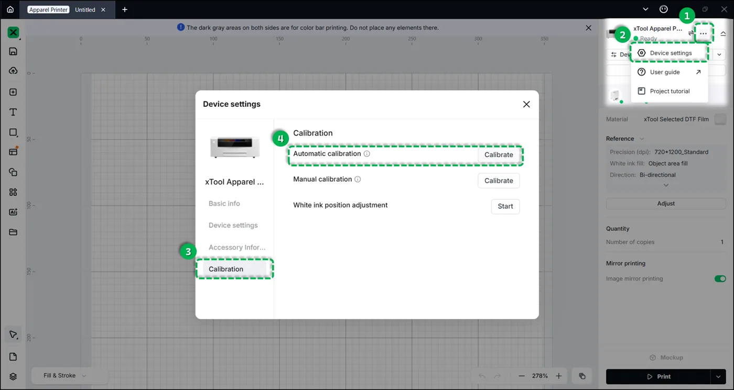
Task: Zoom in with the plus icon
Action: [559, 376]
